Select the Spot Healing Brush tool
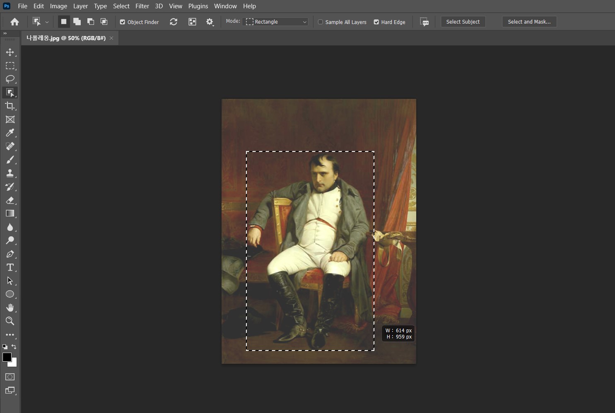The image size is (615, 413). point(10,146)
